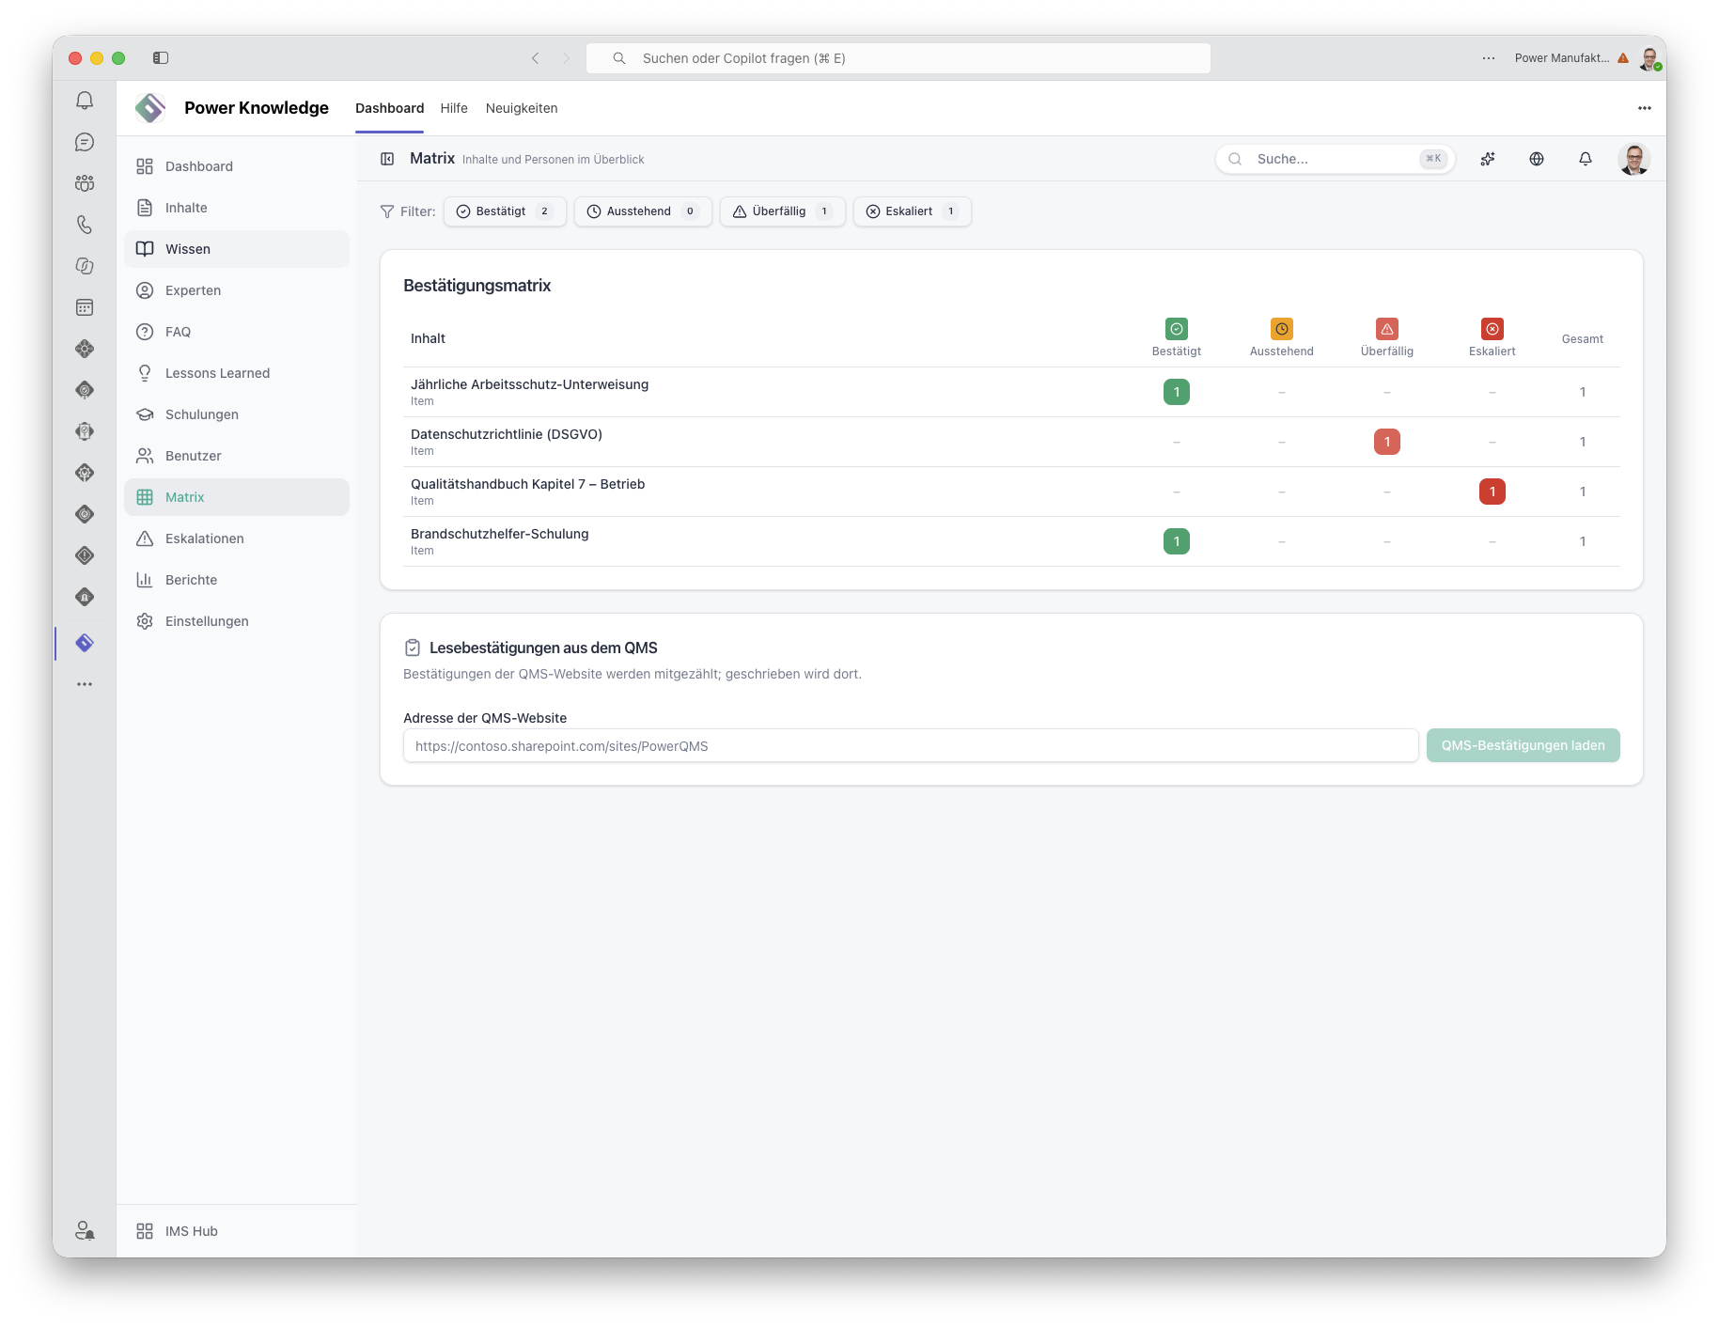Open Berichte in the sidebar
Screen dimensions: 1719x1327
[x=237, y=580]
